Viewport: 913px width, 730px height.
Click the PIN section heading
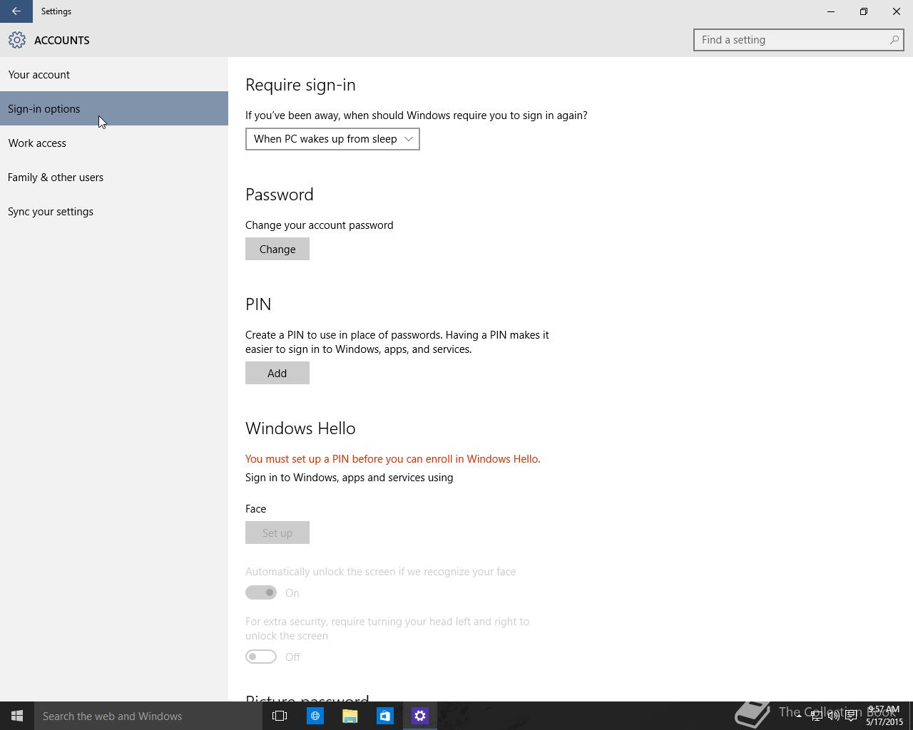pyautogui.click(x=258, y=304)
